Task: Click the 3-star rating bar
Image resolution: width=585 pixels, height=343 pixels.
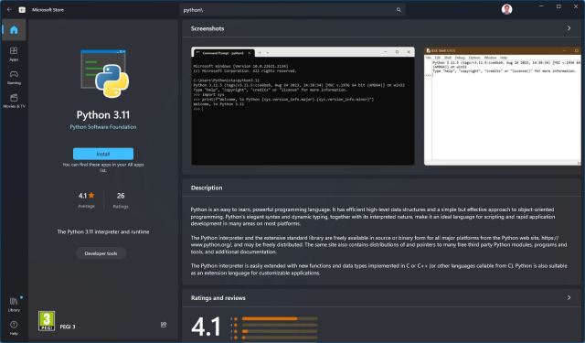Action: point(280,331)
